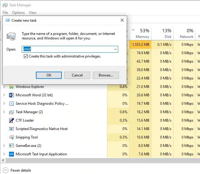Image resolution: width=200 pixels, height=174 pixels.
Task: Click the 74.9 MB memory cell
Action: click(x=140, y=53)
